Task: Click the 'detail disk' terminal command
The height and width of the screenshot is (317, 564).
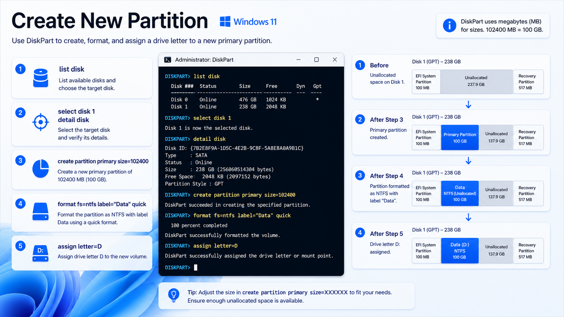Action: pos(209,139)
